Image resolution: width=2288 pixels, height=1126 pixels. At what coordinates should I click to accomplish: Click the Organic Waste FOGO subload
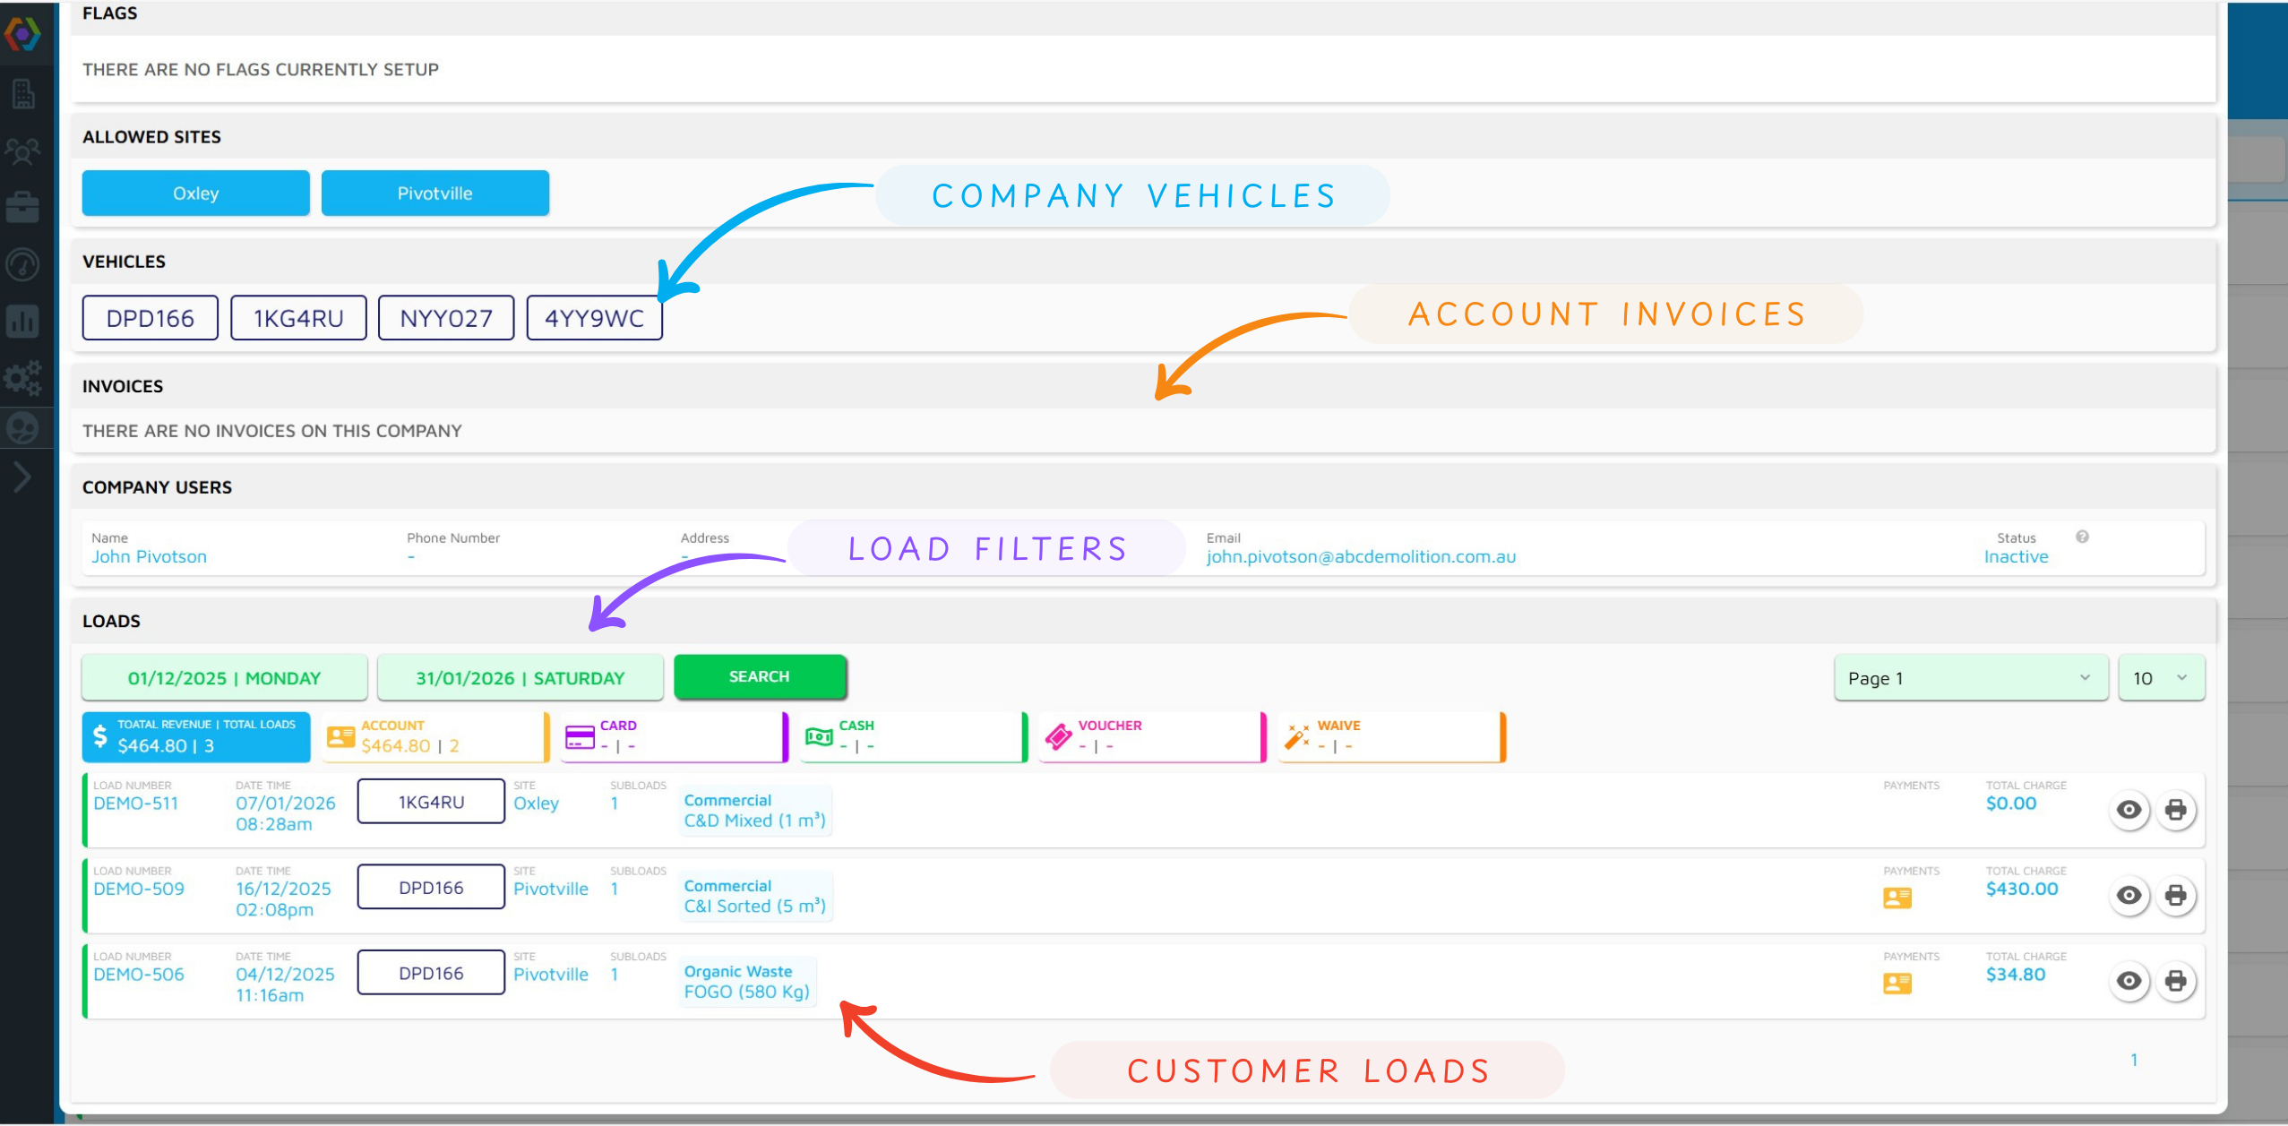(747, 982)
